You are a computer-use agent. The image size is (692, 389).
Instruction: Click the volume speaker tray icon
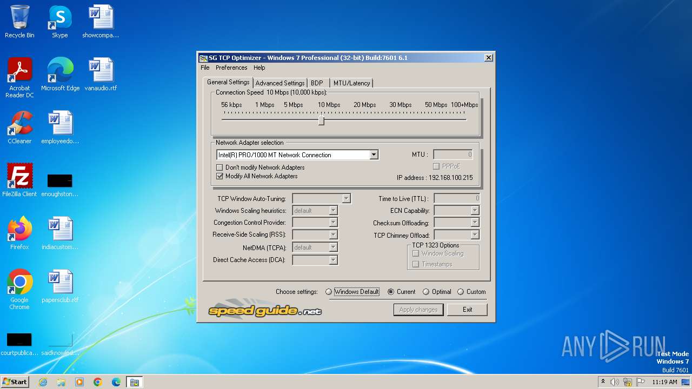click(615, 382)
